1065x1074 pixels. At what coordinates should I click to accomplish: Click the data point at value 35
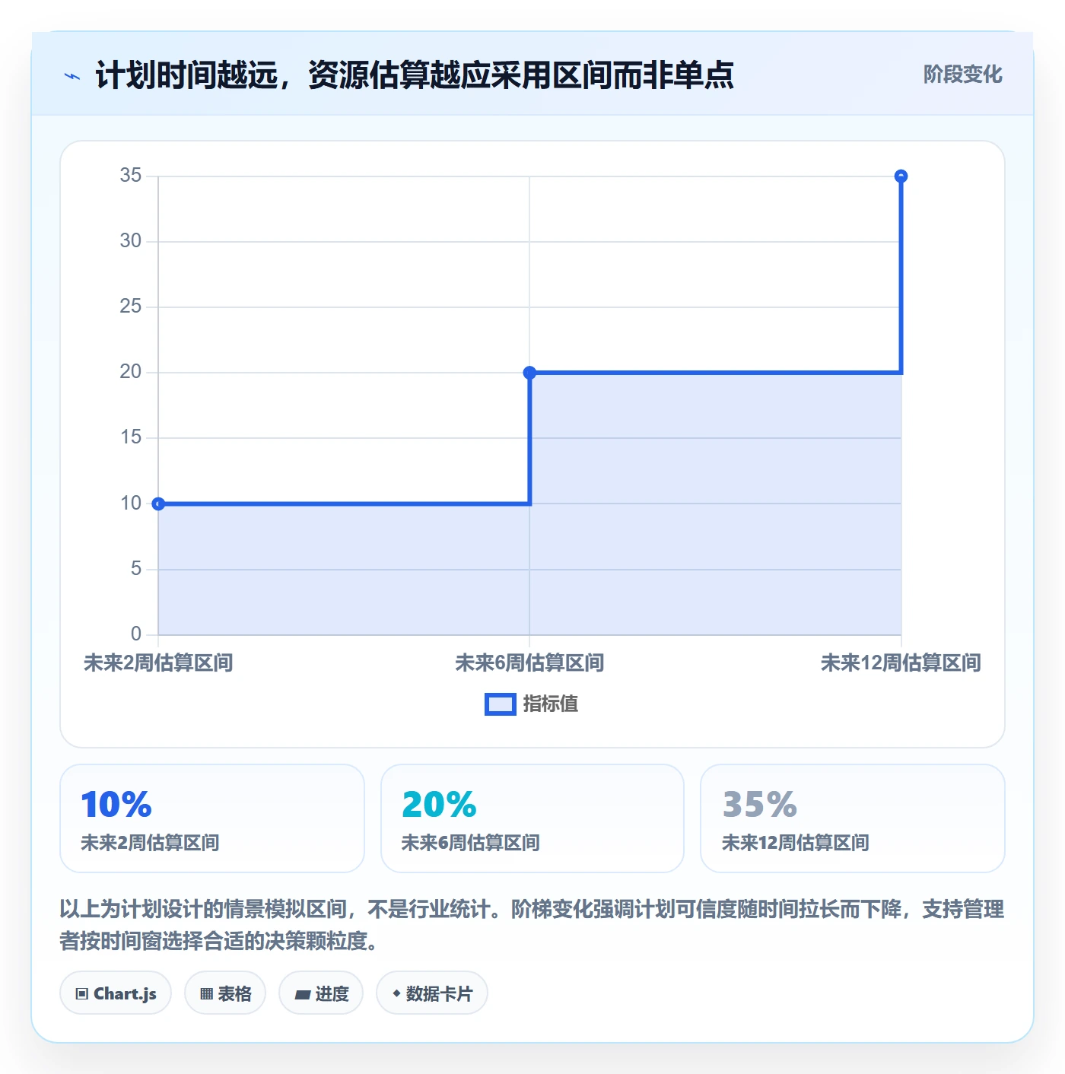pos(901,176)
